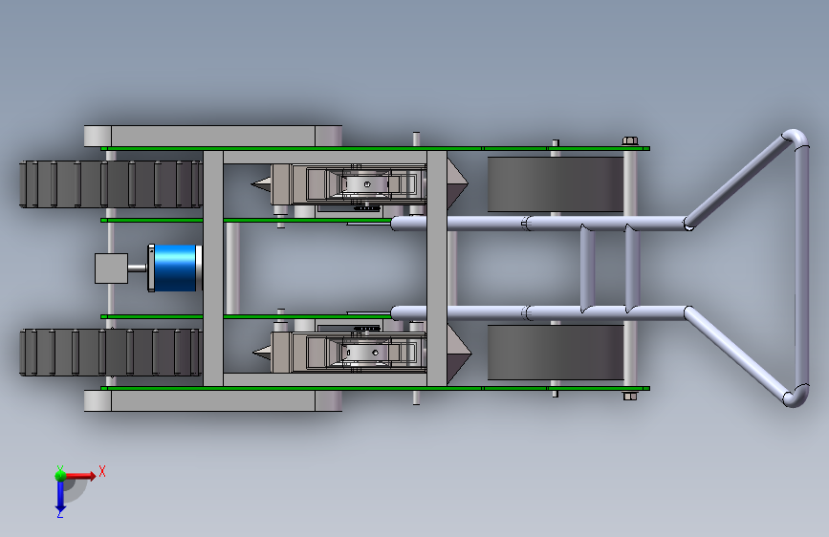
Task: Select the upper rubber track
Action: click(x=111, y=183)
